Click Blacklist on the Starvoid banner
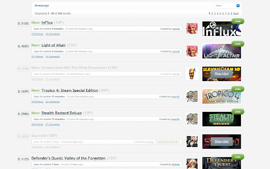Image resolution: width=270 pixels, height=169 pixels. coord(221,142)
